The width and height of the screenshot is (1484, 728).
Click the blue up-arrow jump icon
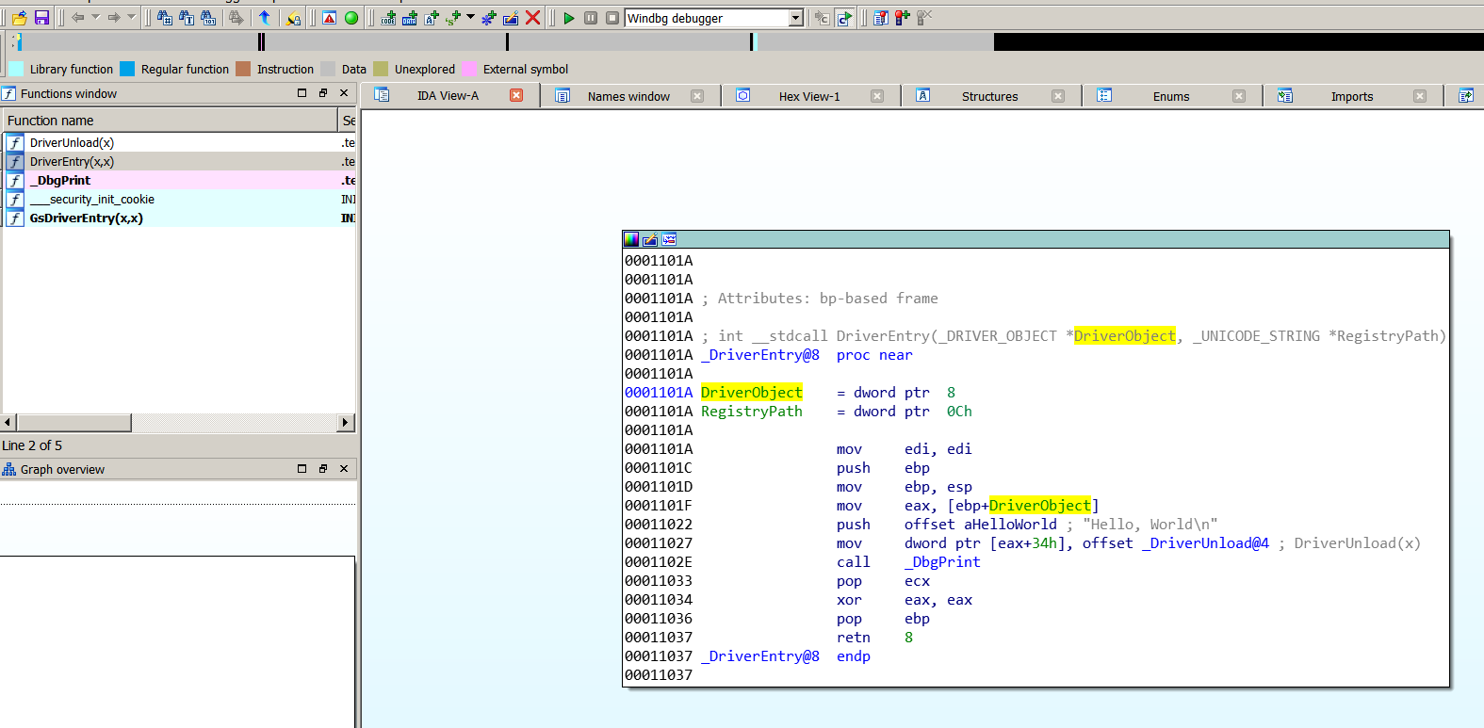click(265, 18)
